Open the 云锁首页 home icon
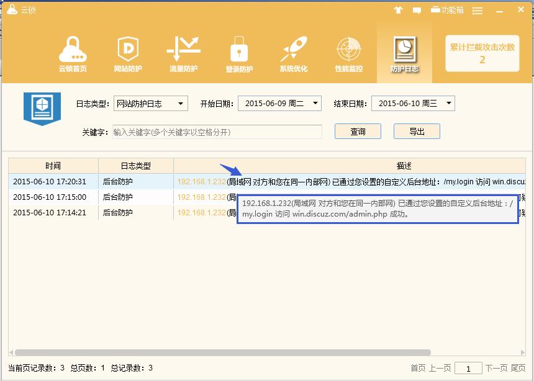This screenshot has height=381, width=534. coord(73,54)
